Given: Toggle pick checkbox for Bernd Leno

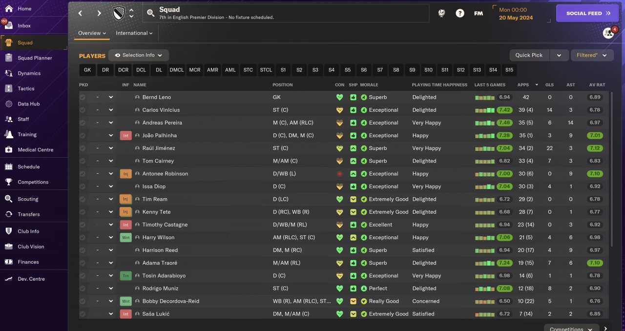Looking at the screenshot, I should (x=83, y=97).
